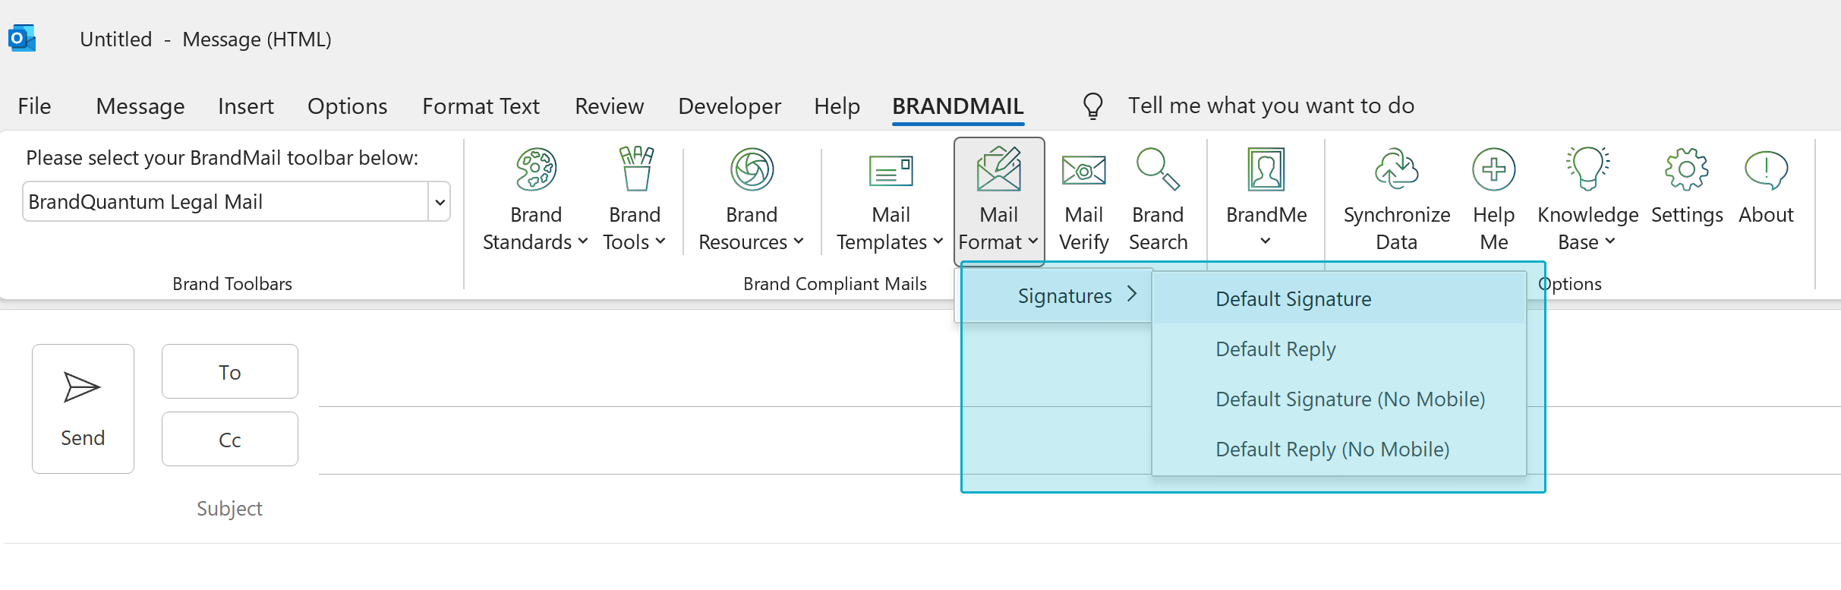
Task: Open Brand Resources aperture icon
Action: tap(752, 169)
